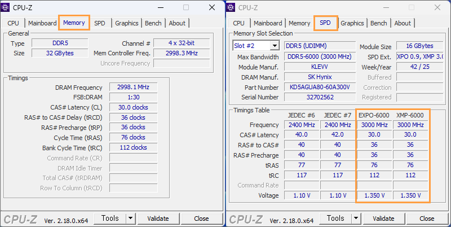Click the Tools button in left window

[110, 219]
